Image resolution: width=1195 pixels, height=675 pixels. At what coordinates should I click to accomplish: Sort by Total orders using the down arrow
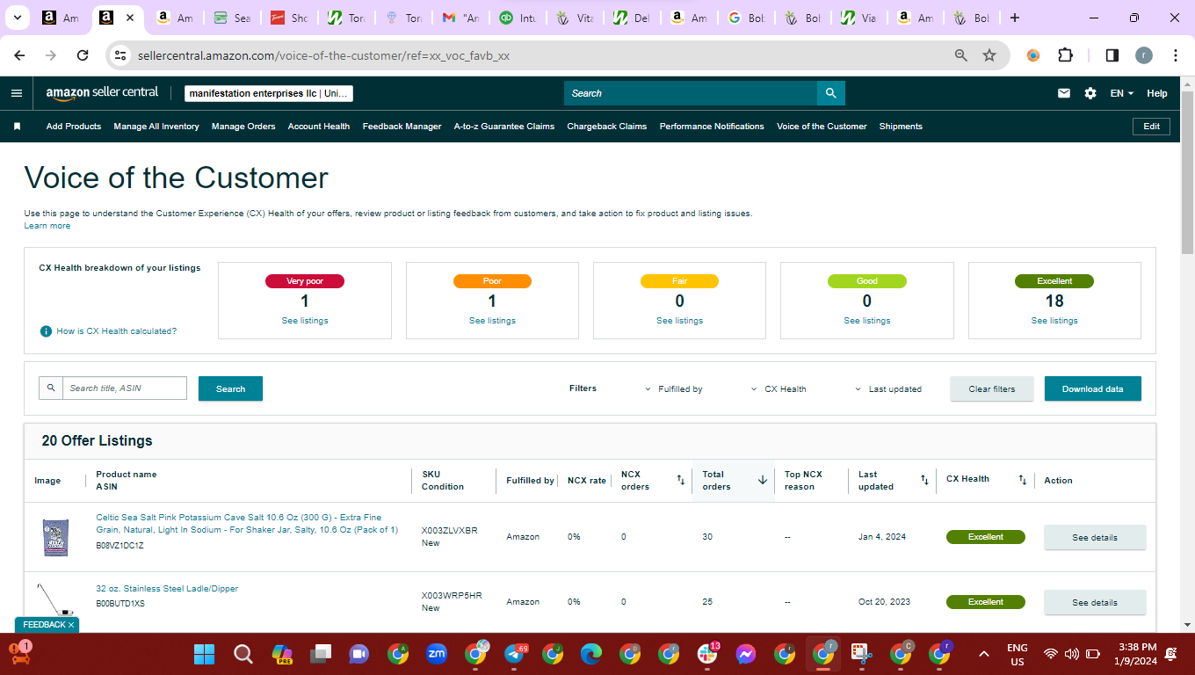(763, 480)
